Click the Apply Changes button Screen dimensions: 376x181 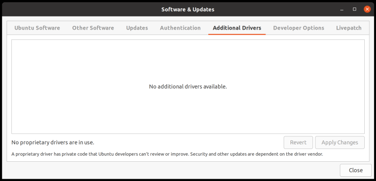click(340, 142)
